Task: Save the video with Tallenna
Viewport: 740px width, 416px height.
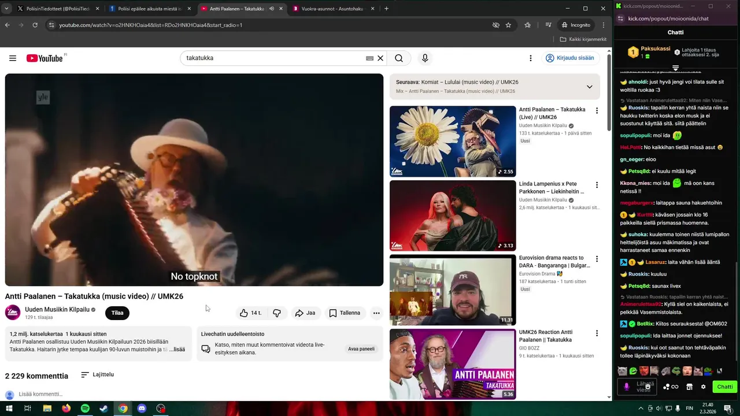Action: pos(345,313)
